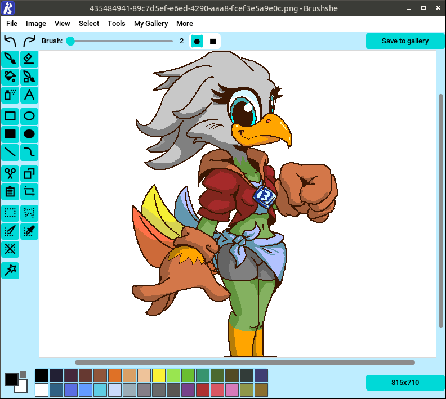The width and height of the screenshot is (446, 399).
Task: Expand the Tools menu
Action: 117,24
